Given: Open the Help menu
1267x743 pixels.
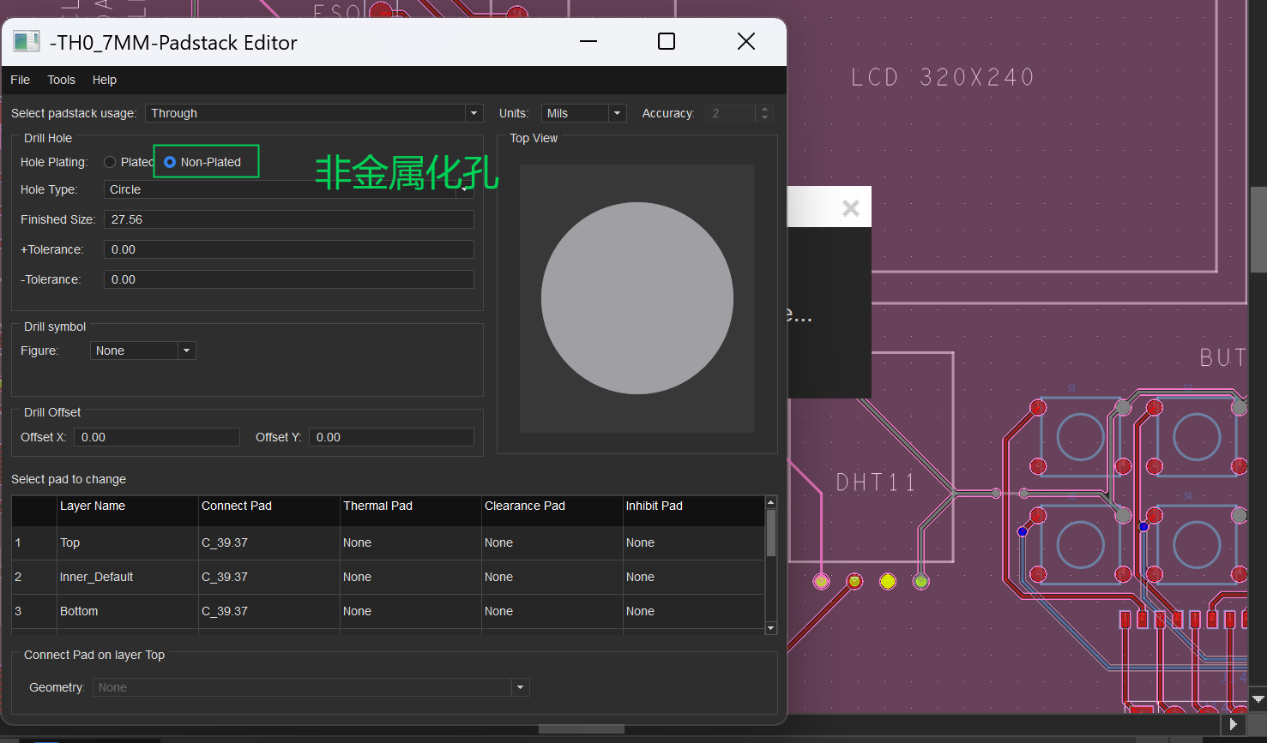Looking at the screenshot, I should [x=105, y=80].
